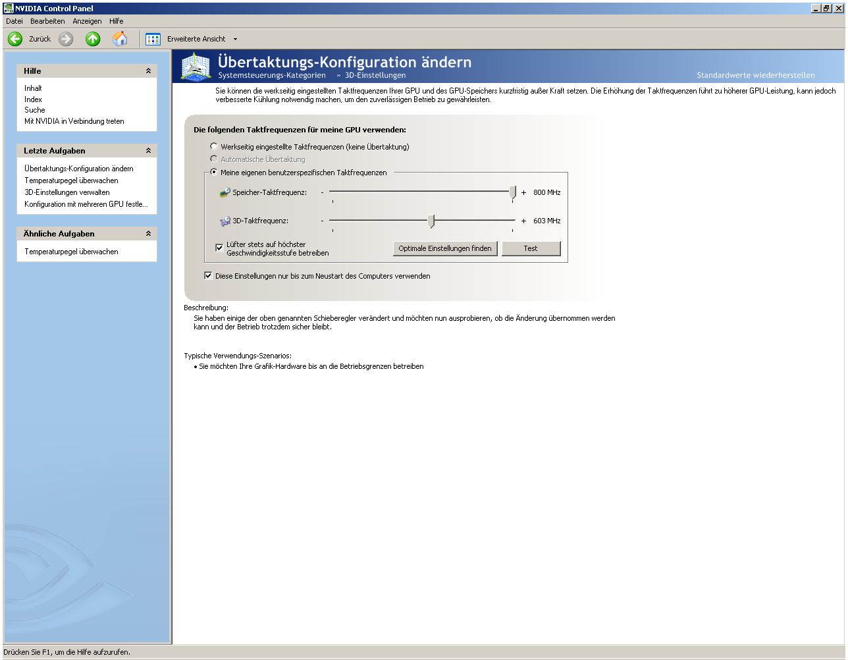Open 3D-Einstellungen verwalten task
The width and height of the screenshot is (848, 660).
[67, 192]
